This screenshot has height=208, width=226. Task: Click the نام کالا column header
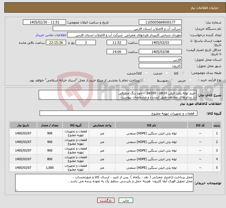point(151,125)
